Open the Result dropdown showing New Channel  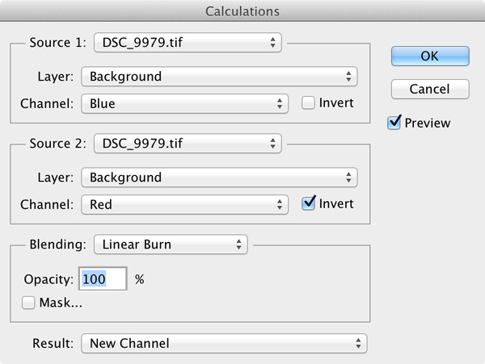tap(224, 343)
